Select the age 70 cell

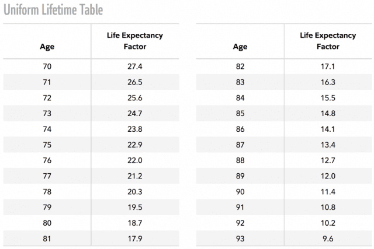tap(47, 66)
